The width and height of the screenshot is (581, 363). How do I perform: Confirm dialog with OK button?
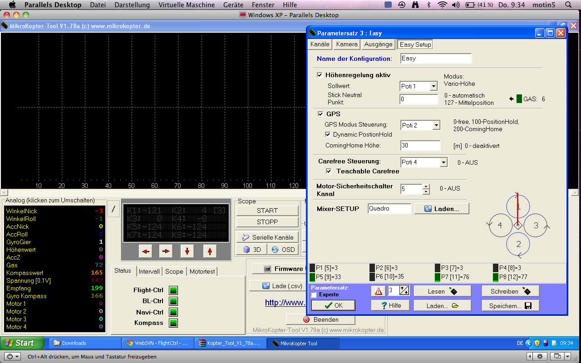coord(333,305)
